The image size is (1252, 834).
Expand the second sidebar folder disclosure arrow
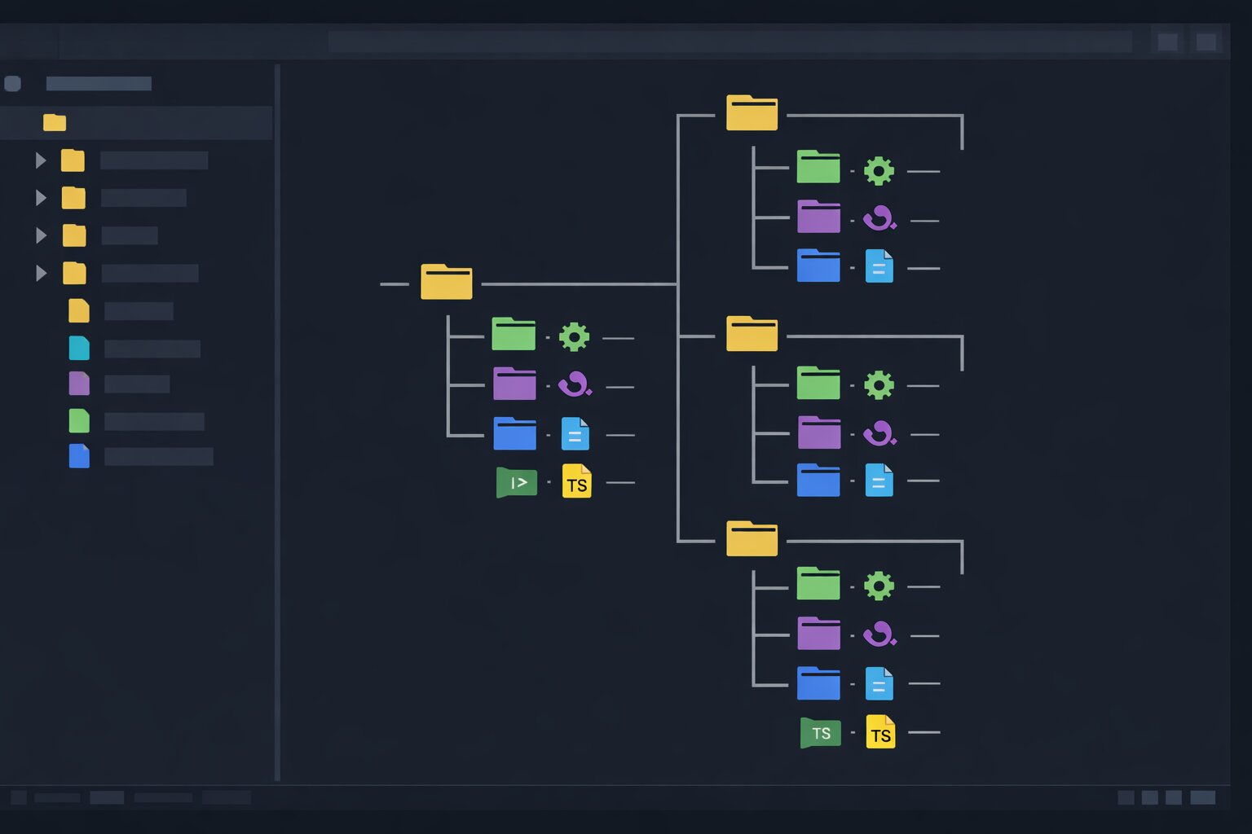point(39,198)
